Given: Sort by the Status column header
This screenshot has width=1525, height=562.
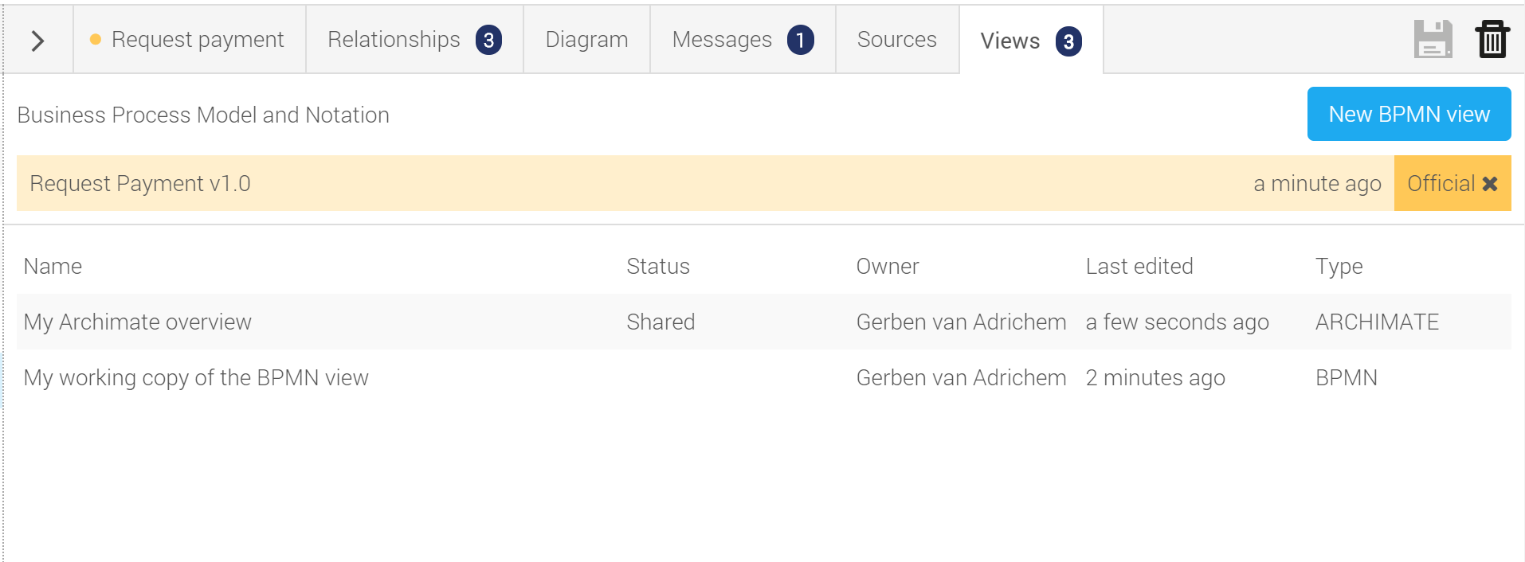Looking at the screenshot, I should 658,266.
